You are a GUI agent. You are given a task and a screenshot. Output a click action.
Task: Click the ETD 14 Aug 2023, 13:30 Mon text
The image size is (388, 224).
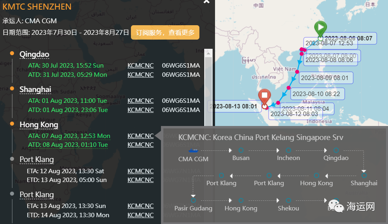pyautogui.click(x=68, y=215)
